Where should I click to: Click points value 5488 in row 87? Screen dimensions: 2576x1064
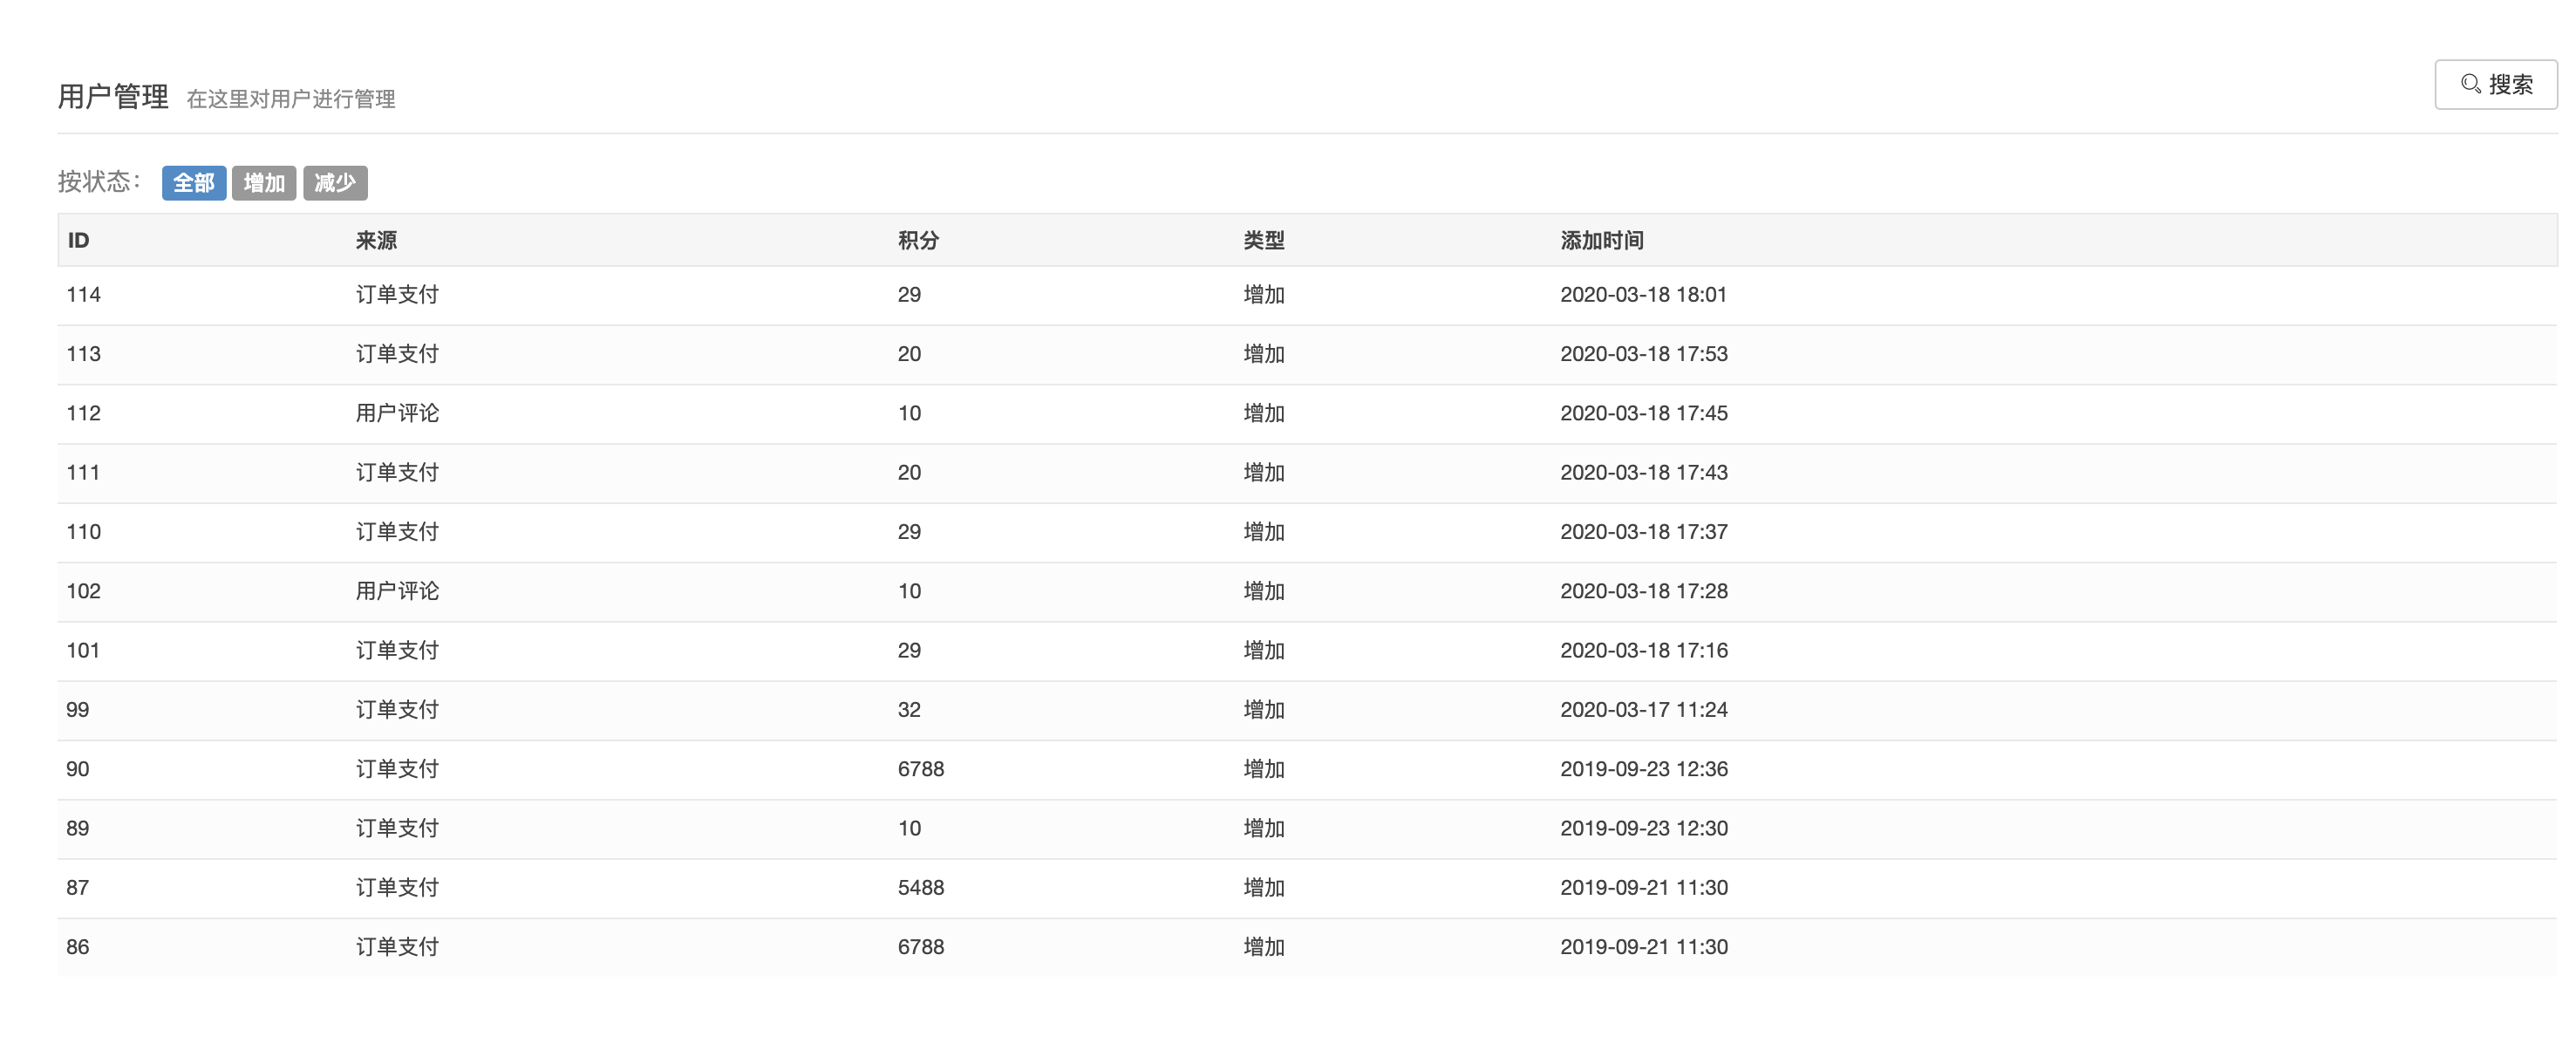click(x=920, y=888)
